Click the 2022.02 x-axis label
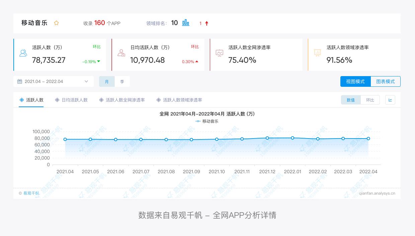The image size is (415, 236). click(x=318, y=172)
